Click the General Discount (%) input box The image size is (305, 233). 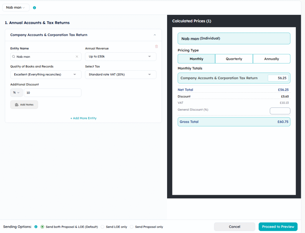tap(280, 111)
